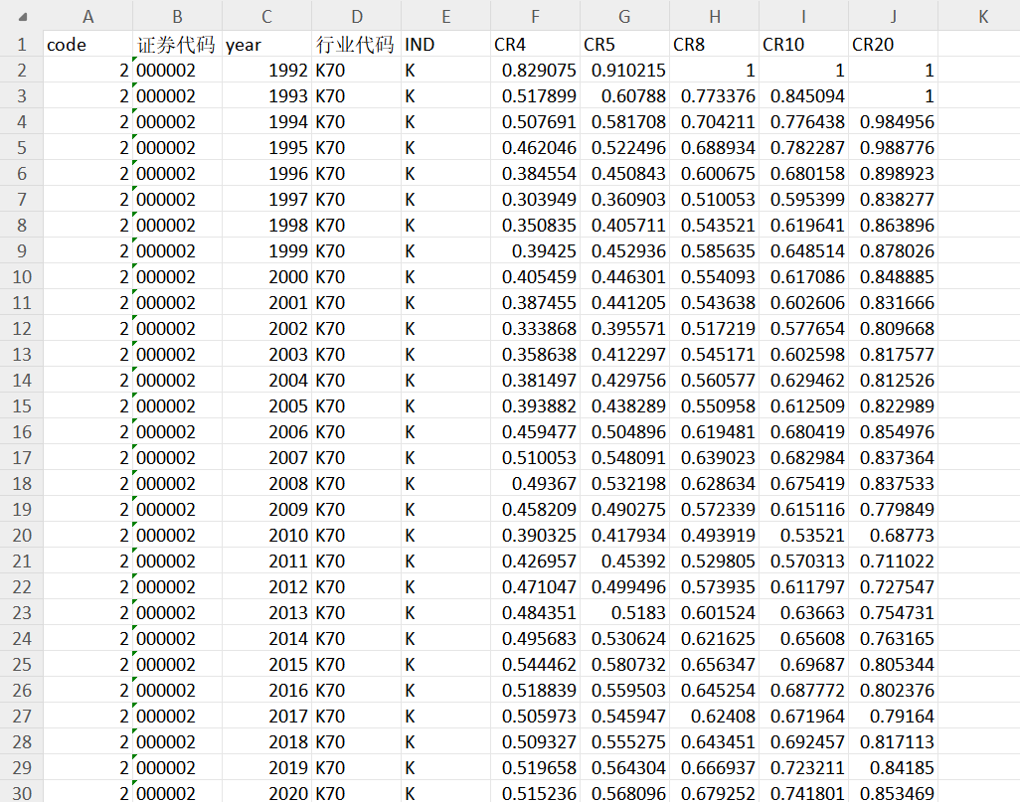Click the select-all corner triangle
This screenshot has width=1020, height=802.
pyautogui.click(x=23, y=18)
